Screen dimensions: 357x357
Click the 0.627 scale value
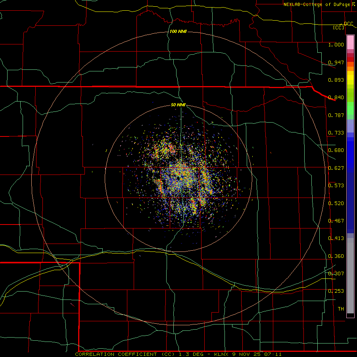pyautogui.click(x=336, y=168)
